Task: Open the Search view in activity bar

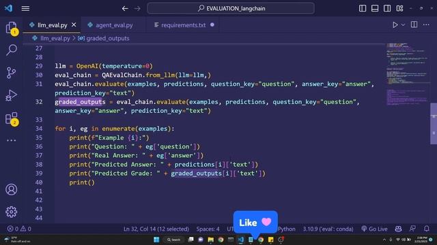Action: tap(12, 50)
